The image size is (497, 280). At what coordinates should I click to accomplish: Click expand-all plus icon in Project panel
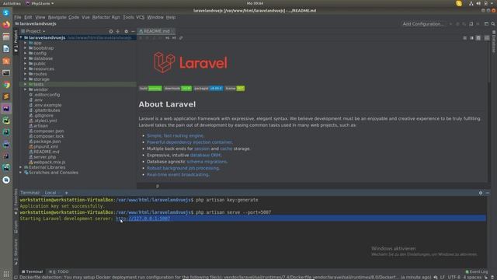[117, 31]
